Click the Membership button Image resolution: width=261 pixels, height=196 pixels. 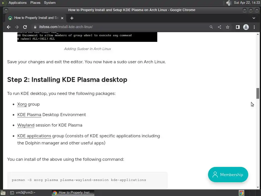tap(228, 175)
